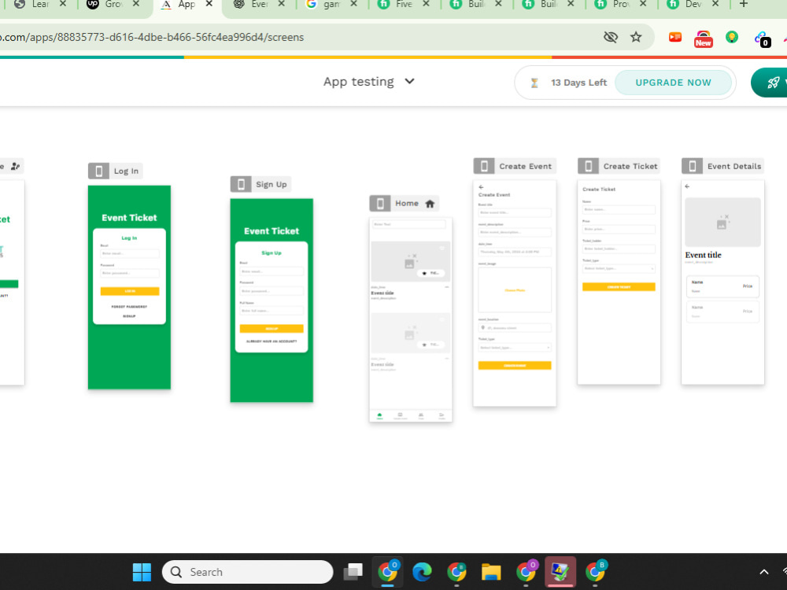The width and height of the screenshot is (787, 590).
Task: Close the active App tab
Action: (x=209, y=4)
